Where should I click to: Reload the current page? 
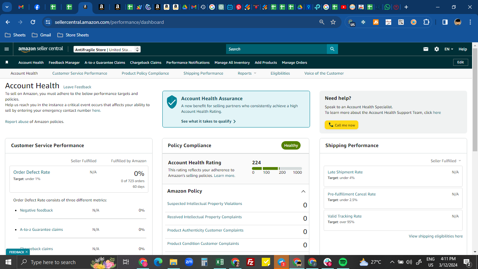click(33, 22)
